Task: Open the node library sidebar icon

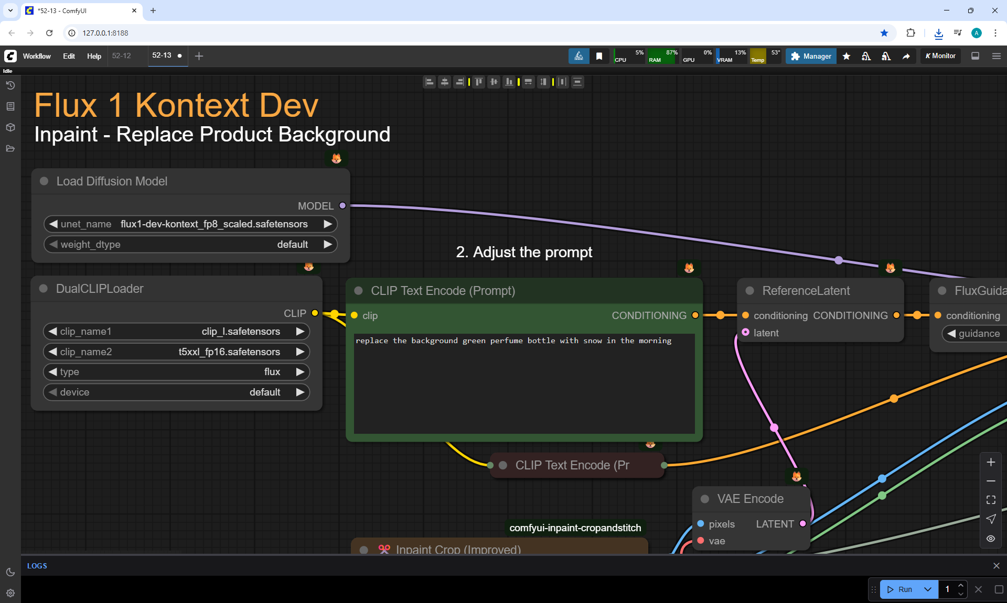Action: (10, 106)
